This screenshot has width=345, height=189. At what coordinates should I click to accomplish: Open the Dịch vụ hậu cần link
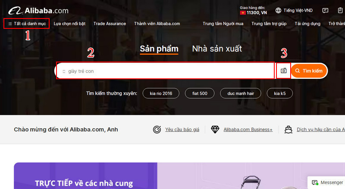click(321, 130)
